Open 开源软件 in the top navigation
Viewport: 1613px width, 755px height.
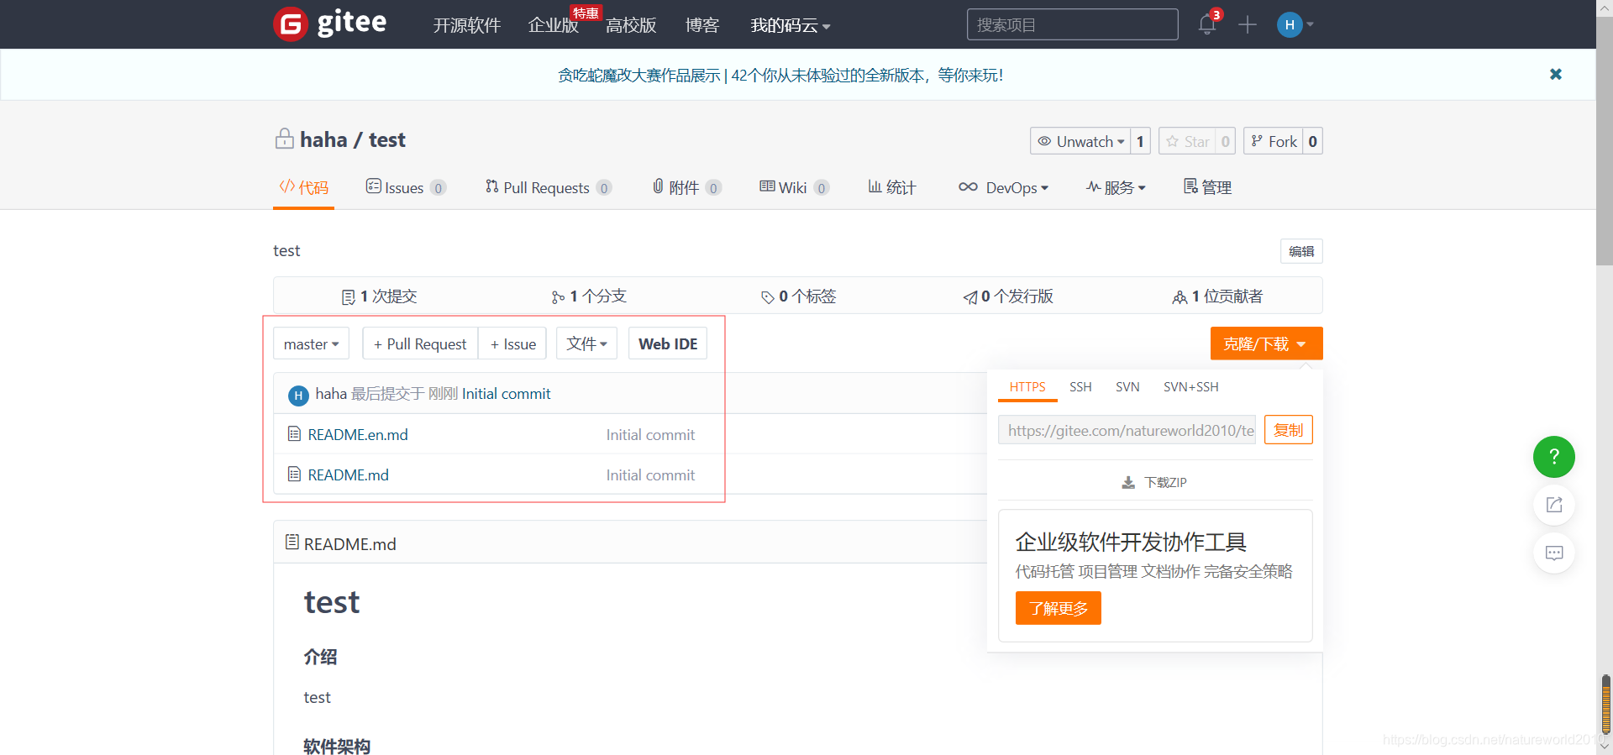coord(466,25)
